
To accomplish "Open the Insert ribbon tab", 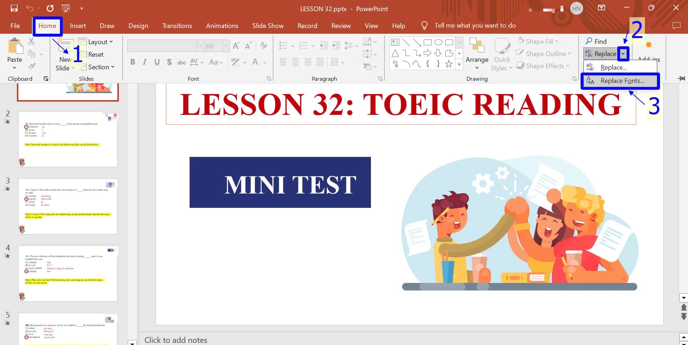I will (78, 26).
